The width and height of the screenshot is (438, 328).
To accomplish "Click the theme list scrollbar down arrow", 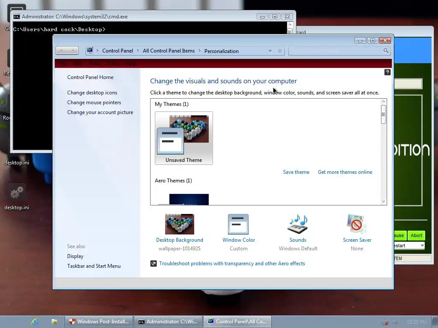I will click(x=384, y=202).
